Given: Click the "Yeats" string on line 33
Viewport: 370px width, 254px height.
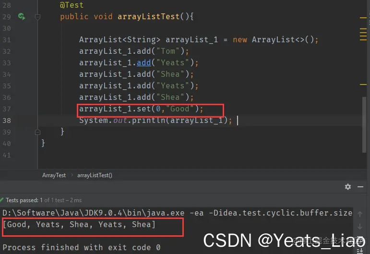Looking at the screenshot, I should [x=172, y=62].
